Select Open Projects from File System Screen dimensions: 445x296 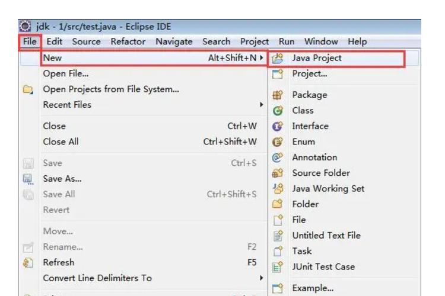point(111,89)
